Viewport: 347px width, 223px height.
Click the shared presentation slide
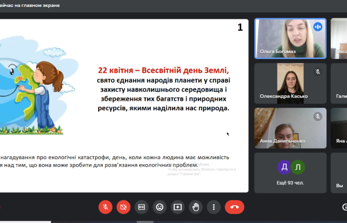click(124, 105)
